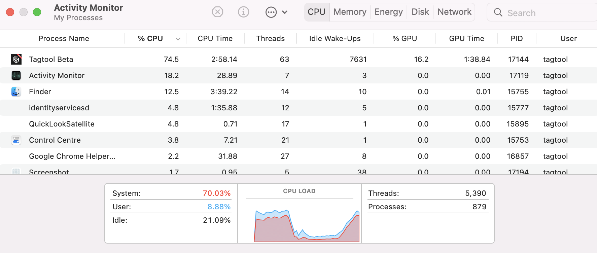Click the search magnifier icon
This screenshot has width=597, height=253.
tap(498, 12)
